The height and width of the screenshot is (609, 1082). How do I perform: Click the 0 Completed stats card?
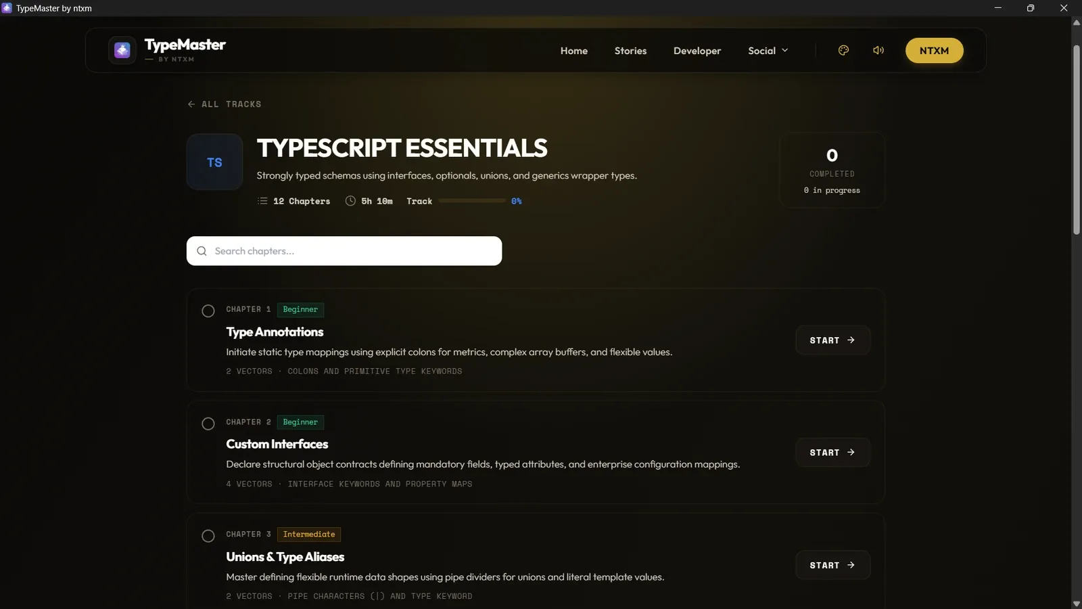click(832, 170)
